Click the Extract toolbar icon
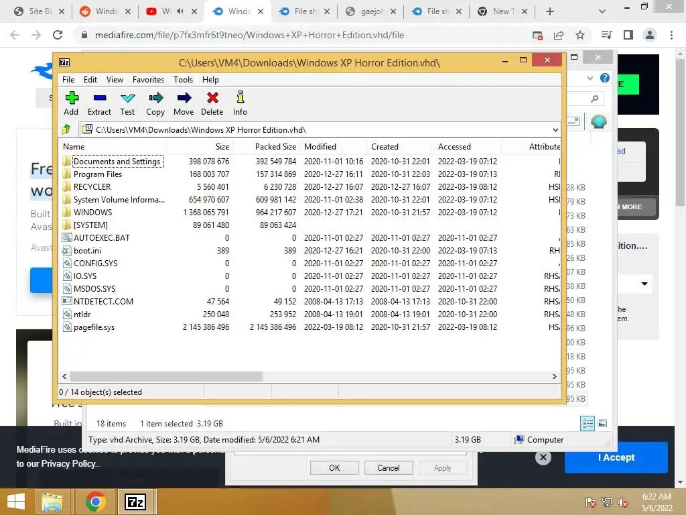The height and width of the screenshot is (515, 686). tap(99, 103)
